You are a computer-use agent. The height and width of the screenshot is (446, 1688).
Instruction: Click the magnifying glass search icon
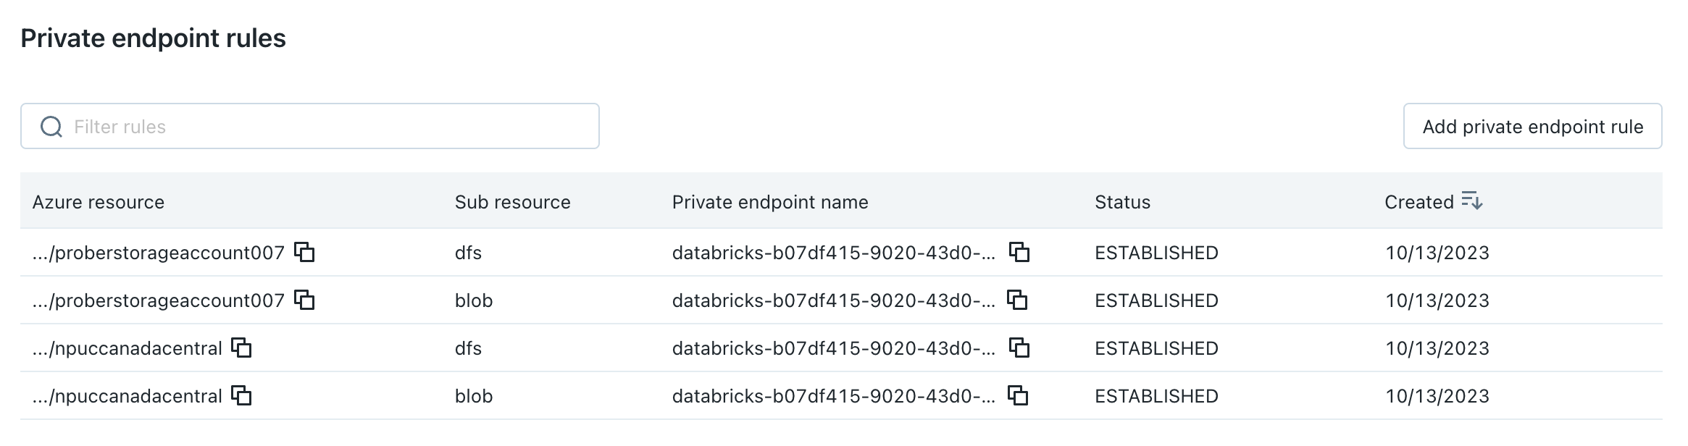pyautogui.click(x=51, y=126)
